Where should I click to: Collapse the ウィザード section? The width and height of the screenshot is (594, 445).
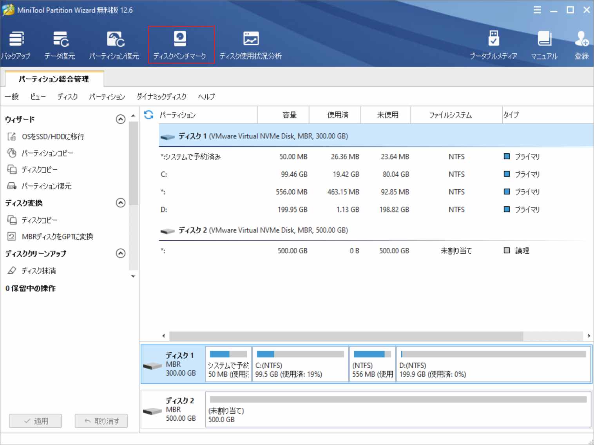coord(121,119)
